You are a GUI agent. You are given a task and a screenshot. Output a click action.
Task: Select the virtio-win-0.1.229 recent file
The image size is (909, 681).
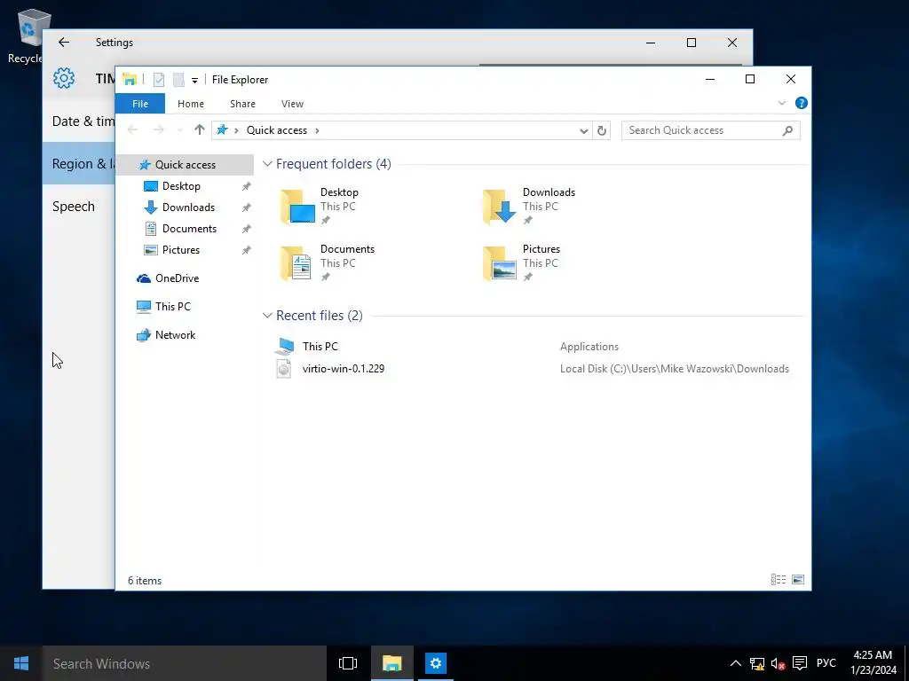click(x=344, y=369)
